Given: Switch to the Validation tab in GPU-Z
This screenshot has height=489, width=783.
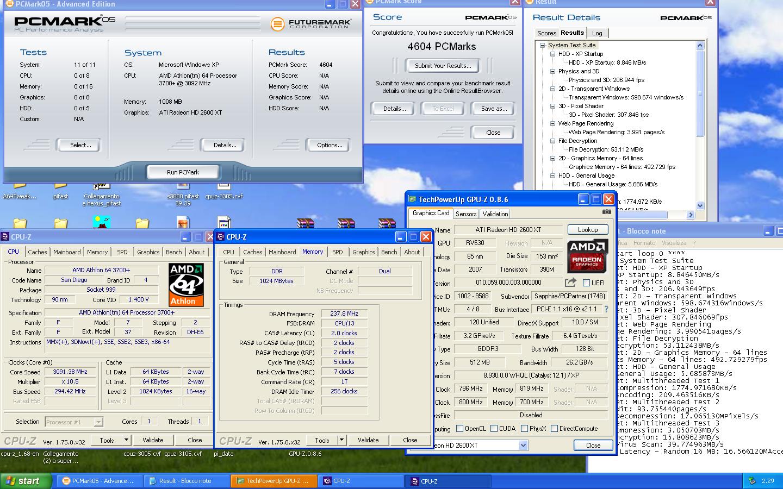Looking at the screenshot, I should pos(495,214).
